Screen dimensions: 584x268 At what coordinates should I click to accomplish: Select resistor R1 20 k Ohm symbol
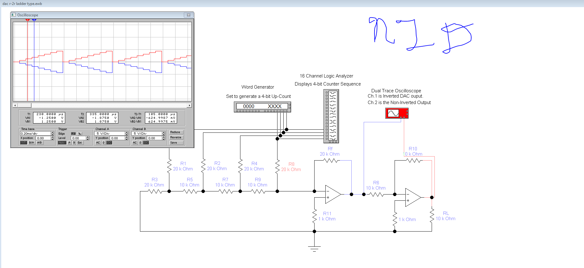click(169, 166)
